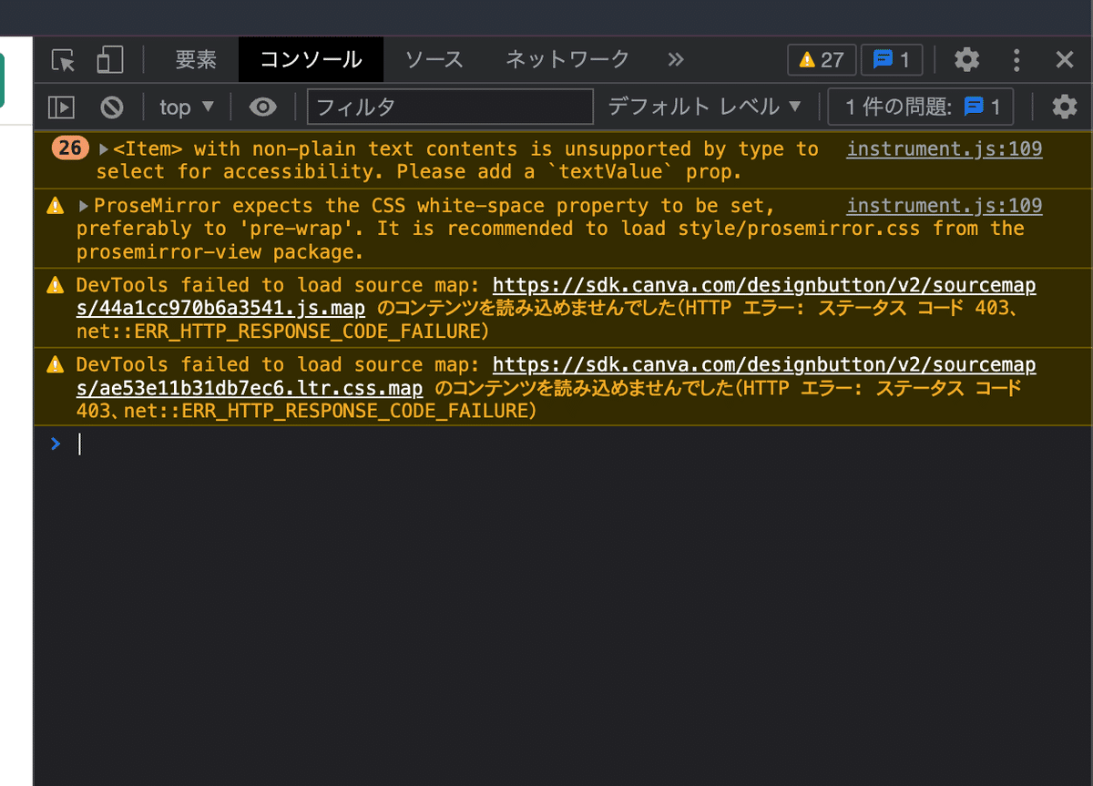Click the 26 badge on the Item warning
Screen dimensions: 1093x786
coord(70,148)
